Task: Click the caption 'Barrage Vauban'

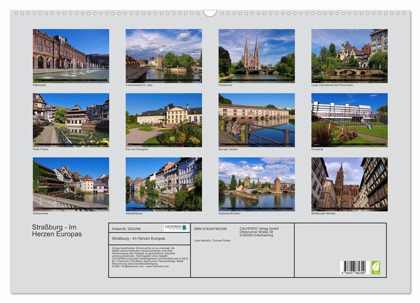Action: 228,149
